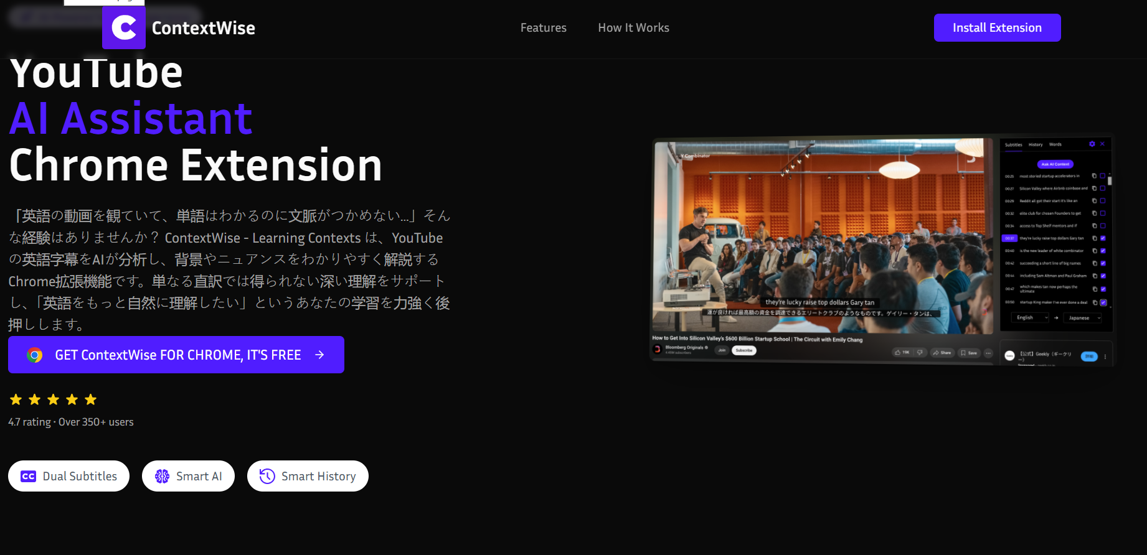Image resolution: width=1147 pixels, height=555 pixels.
Task: Click the brain icon on Smart AI pill
Action: [162, 476]
